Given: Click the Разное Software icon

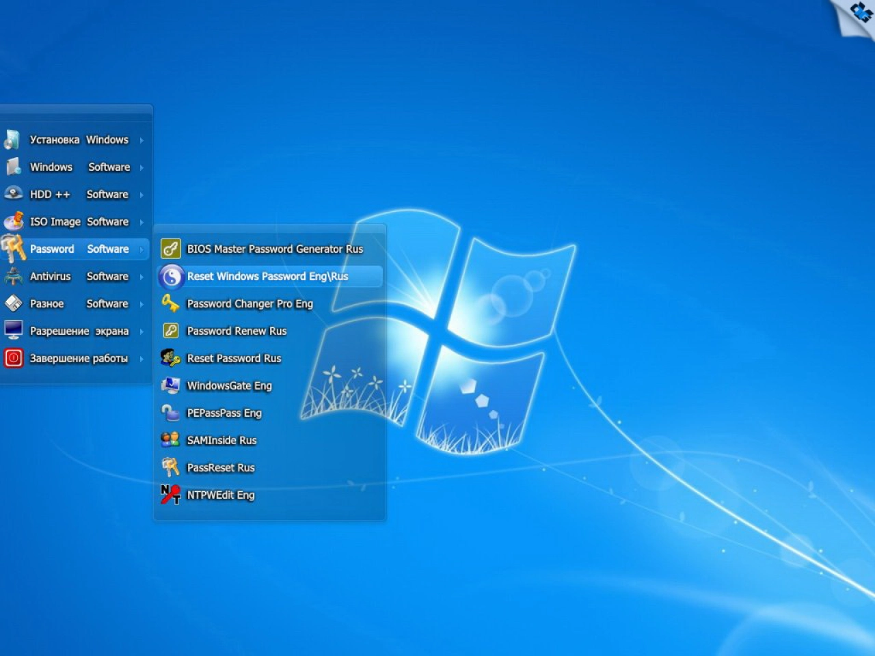Looking at the screenshot, I should [x=13, y=303].
